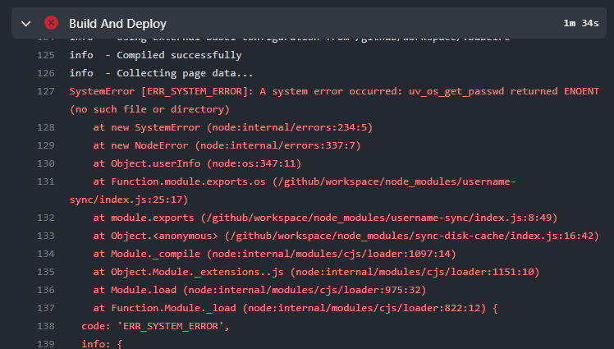The image size is (614, 349).
Task: Click the red failed status icon
Action: [x=51, y=23]
